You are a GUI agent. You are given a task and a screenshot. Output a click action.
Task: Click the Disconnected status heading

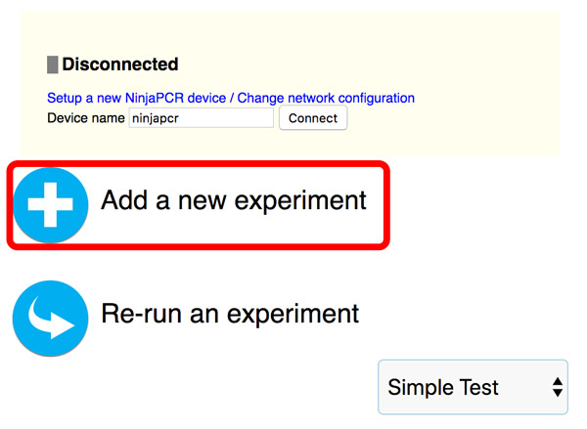point(119,64)
